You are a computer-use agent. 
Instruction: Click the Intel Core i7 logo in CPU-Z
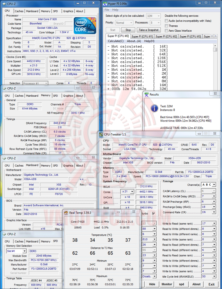(85, 26)
